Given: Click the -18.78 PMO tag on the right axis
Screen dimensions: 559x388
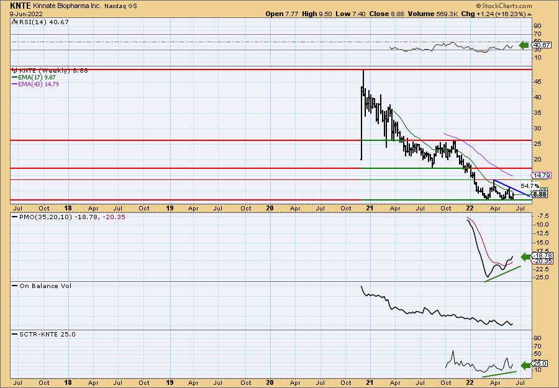Looking at the screenshot, I should coord(542,256).
